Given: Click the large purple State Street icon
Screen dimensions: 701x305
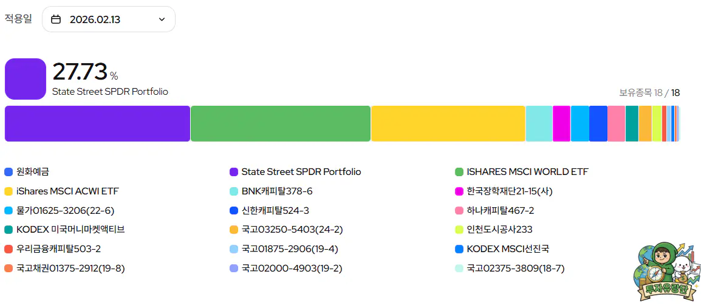Looking at the screenshot, I should tap(26, 79).
